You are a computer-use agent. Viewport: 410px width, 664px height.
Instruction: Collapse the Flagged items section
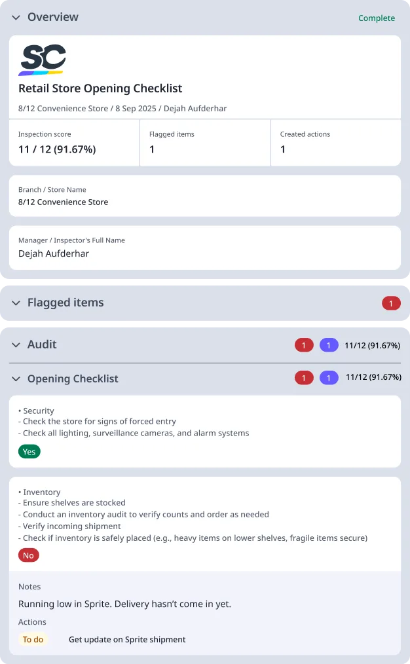click(x=15, y=303)
